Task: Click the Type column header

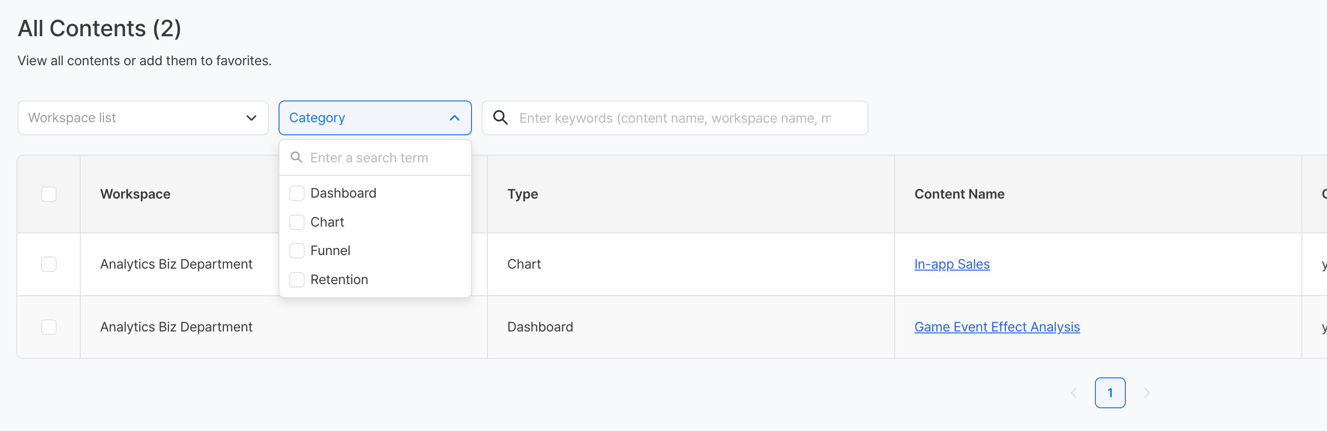Action: point(522,194)
